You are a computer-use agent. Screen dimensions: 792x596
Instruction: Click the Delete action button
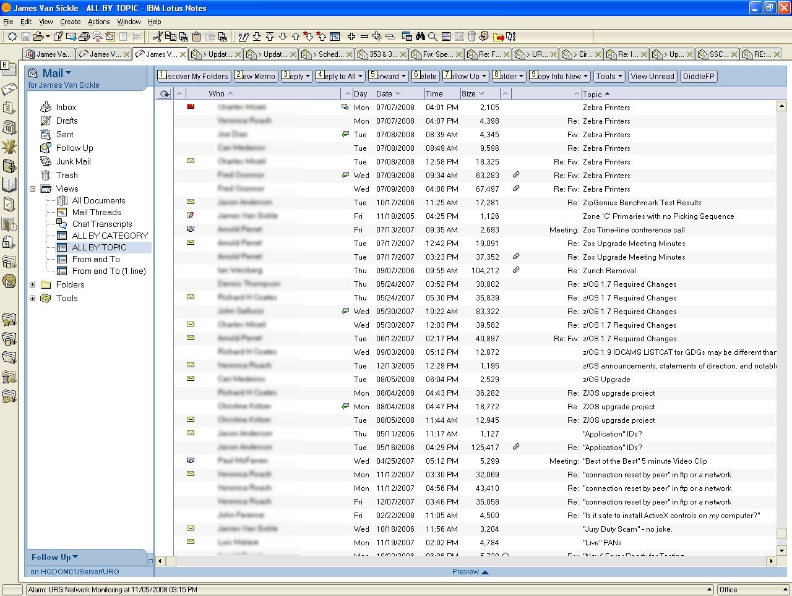coord(426,76)
